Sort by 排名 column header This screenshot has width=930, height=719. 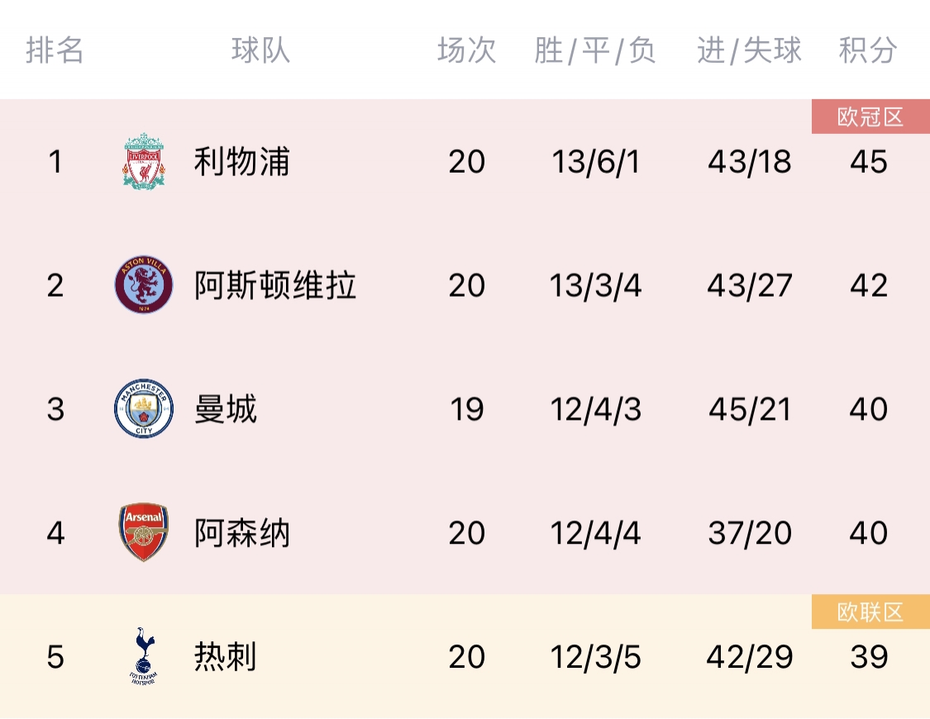tap(55, 50)
